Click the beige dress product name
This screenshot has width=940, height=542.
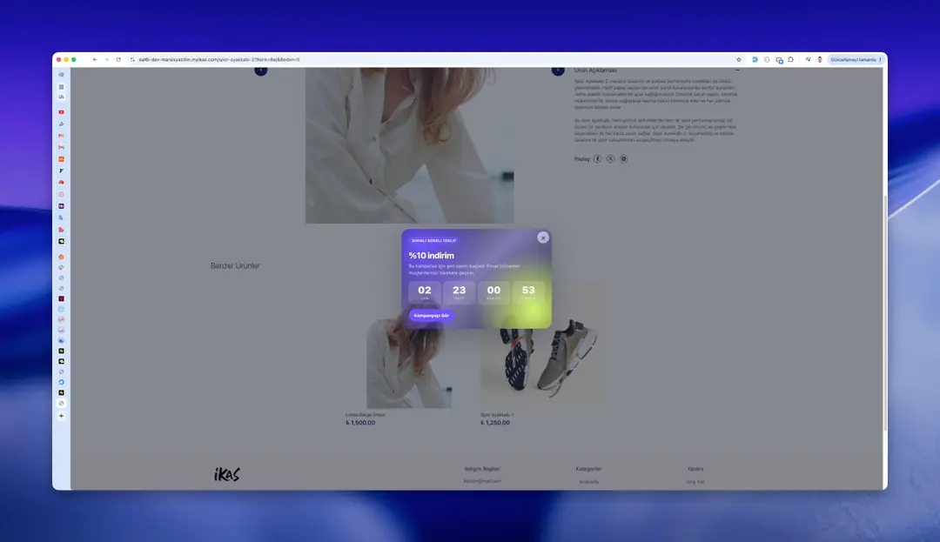coord(365,414)
